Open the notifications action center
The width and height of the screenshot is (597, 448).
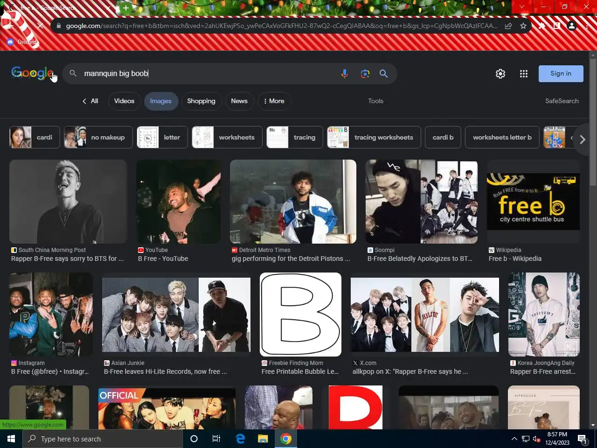(x=582, y=439)
